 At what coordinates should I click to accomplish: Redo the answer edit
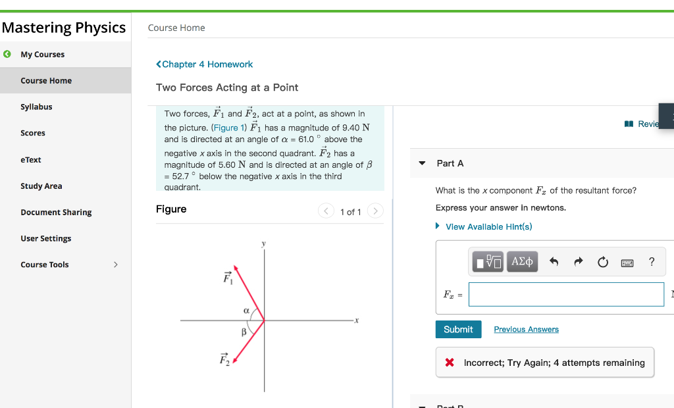click(578, 261)
